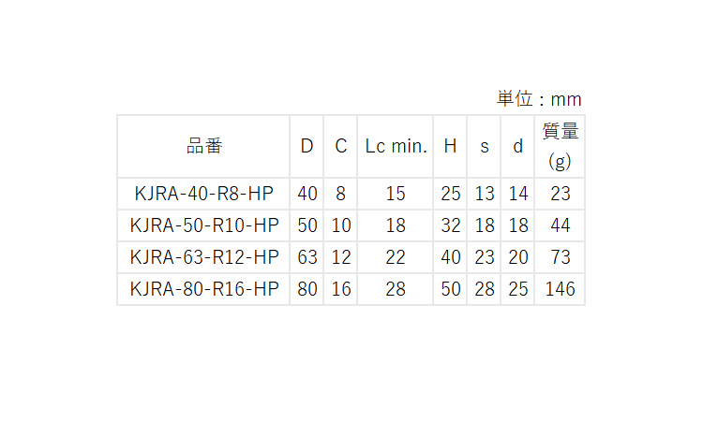Click mass value 44 for KJRA-50-R10-HP
Screen dimensions: 703x421
coord(560,225)
